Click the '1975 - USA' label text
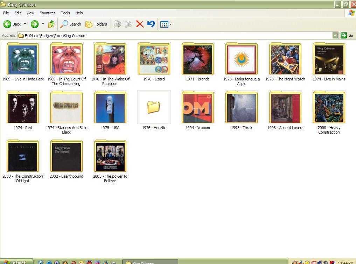Image resolution: width=356 pixels, height=264 pixels. click(110, 128)
